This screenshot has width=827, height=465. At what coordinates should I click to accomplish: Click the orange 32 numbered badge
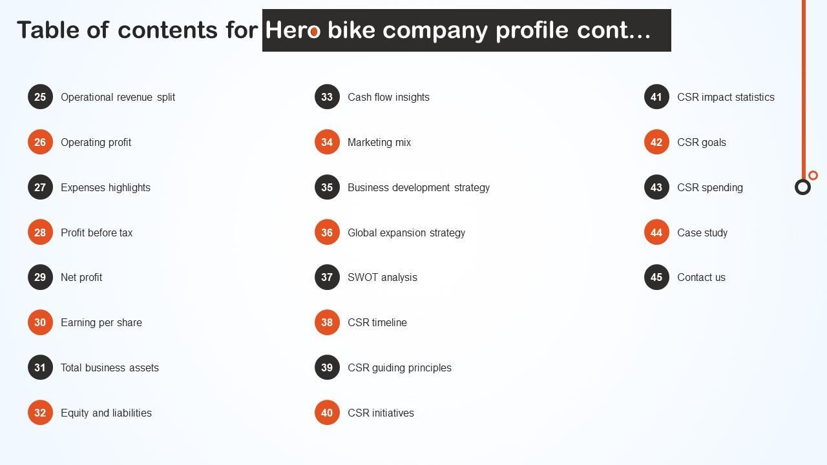pyautogui.click(x=40, y=413)
